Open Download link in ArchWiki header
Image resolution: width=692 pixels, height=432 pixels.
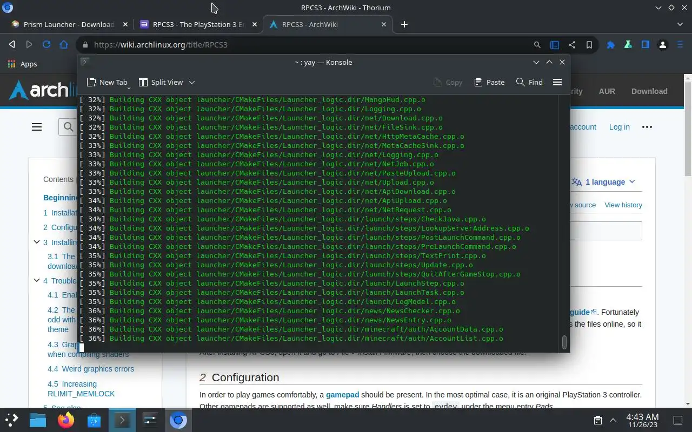[649, 91]
